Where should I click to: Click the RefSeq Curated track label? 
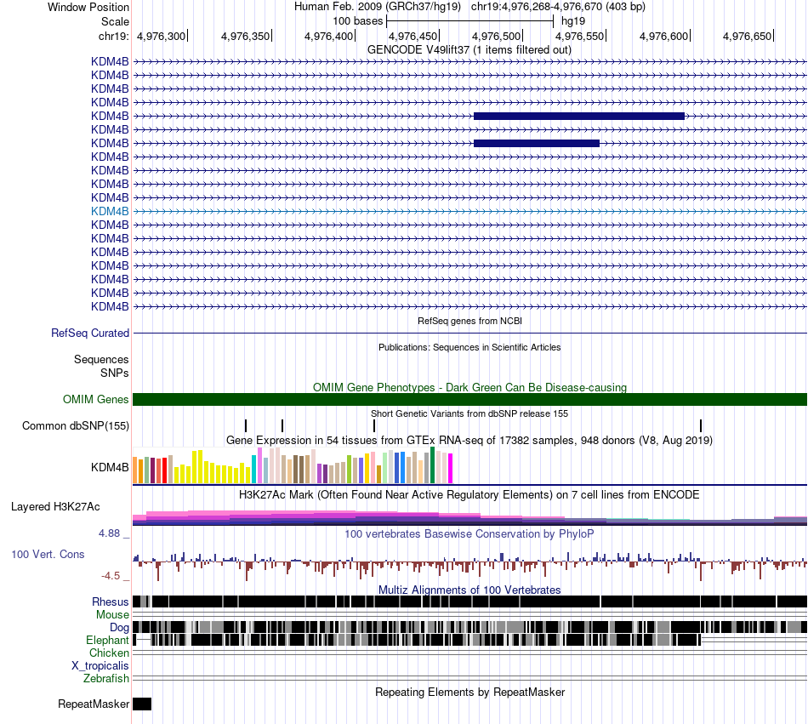(x=90, y=333)
